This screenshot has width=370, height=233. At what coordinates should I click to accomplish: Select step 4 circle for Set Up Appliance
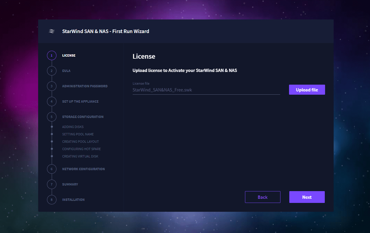click(51, 101)
